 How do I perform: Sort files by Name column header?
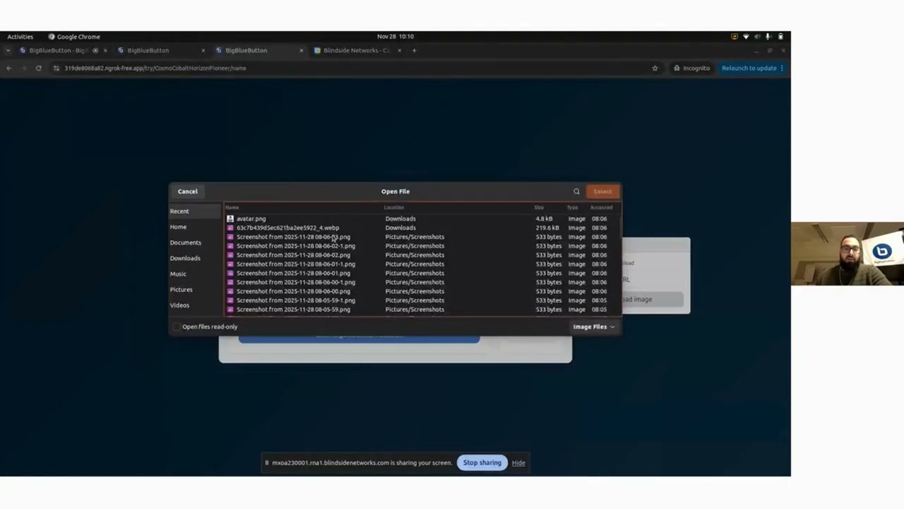[232, 208]
